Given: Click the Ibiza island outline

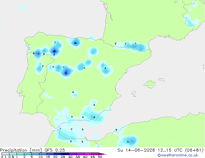Looking at the screenshot, I should tap(134, 93).
